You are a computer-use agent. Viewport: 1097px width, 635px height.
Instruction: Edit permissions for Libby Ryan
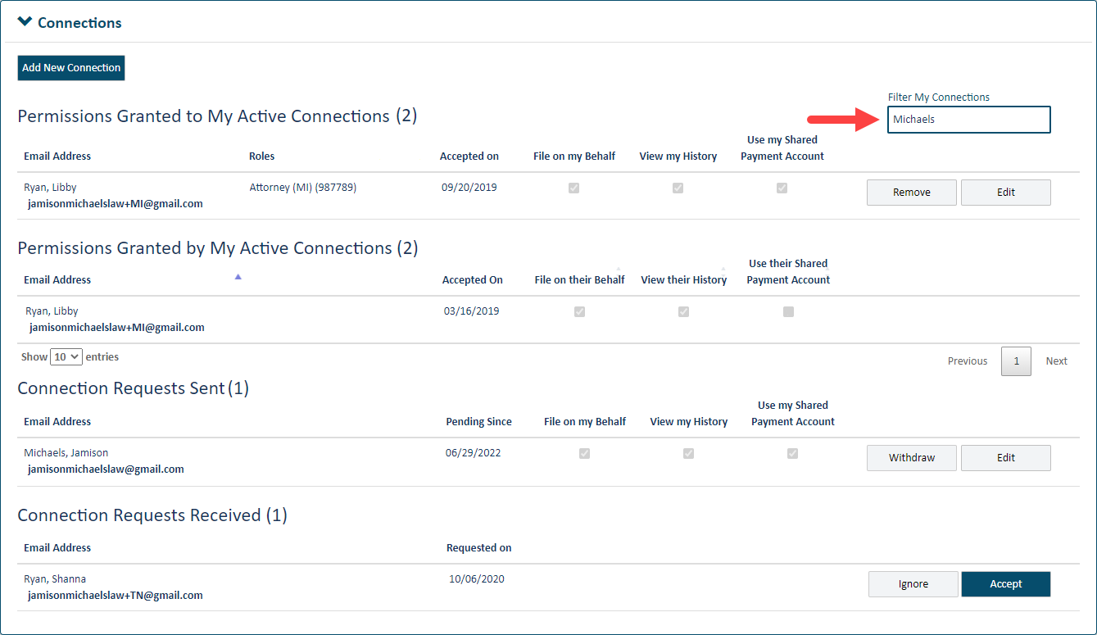click(1005, 193)
